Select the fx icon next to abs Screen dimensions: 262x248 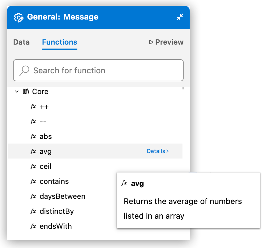click(x=33, y=137)
